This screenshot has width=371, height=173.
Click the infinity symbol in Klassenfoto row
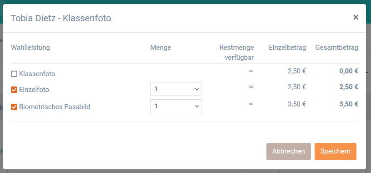tap(251, 71)
